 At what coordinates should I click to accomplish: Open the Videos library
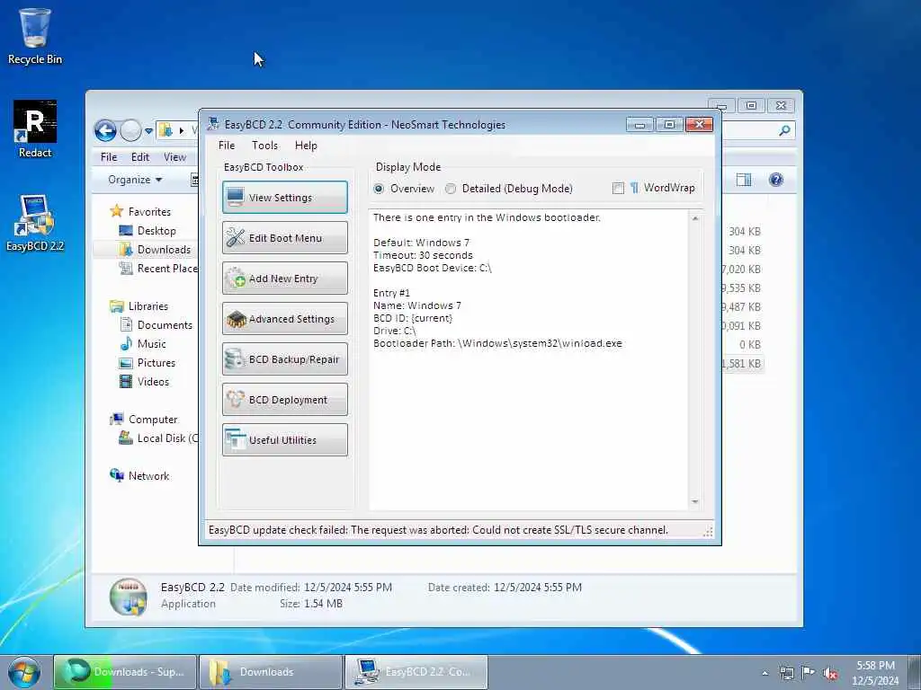[x=144, y=381]
